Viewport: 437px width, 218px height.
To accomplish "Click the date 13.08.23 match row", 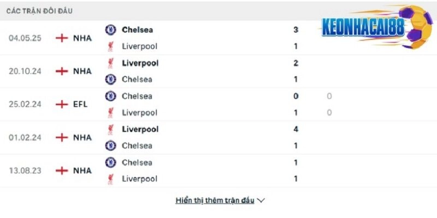I will point(25,171).
